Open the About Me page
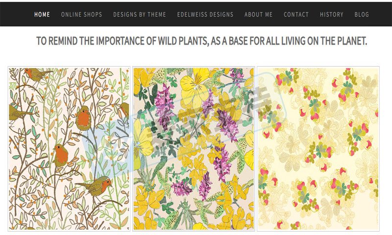 coord(258,15)
